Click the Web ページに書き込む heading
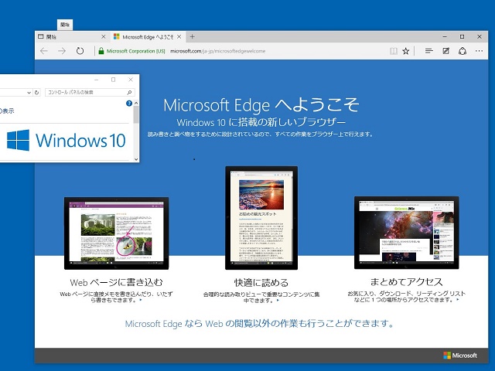Image resolution: width=495 pixels, height=371 pixels. [x=116, y=282]
